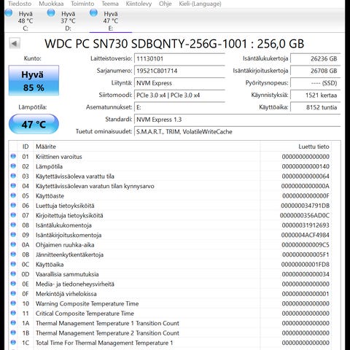Click the Hyvä 85 % health status button
This screenshot has height=350, width=350.
[34, 80]
